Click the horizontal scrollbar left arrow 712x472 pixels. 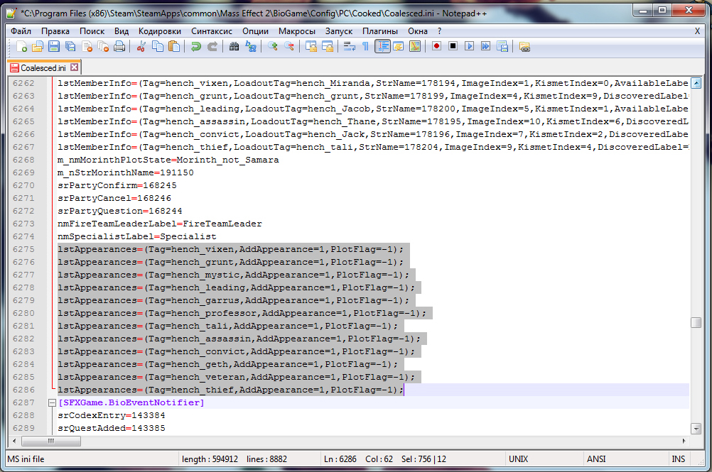14,441
